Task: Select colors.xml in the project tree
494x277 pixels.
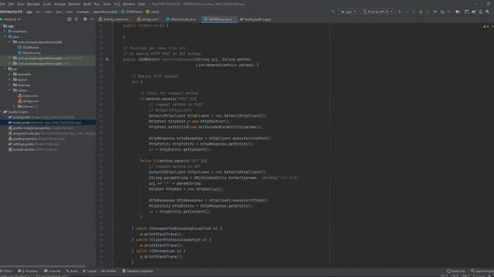Action: [30, 95]
